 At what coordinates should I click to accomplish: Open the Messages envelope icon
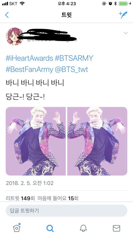coord(117,228)
